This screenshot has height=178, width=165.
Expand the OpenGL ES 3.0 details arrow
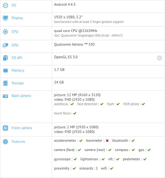tap(159, 58)
